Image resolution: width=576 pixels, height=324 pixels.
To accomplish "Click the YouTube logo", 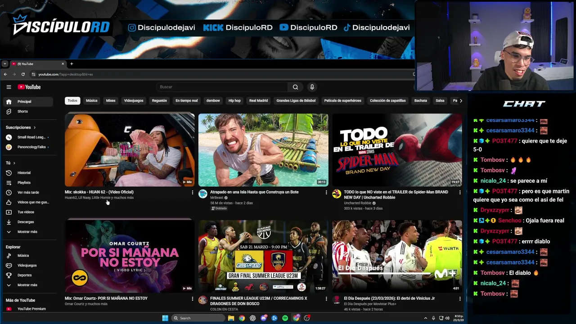I will click(29, 87).
